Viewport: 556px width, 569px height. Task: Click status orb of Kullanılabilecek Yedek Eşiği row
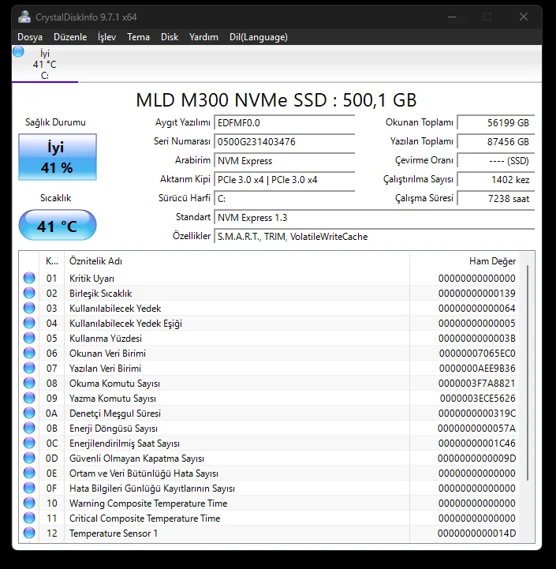click(x=29, y=323)
